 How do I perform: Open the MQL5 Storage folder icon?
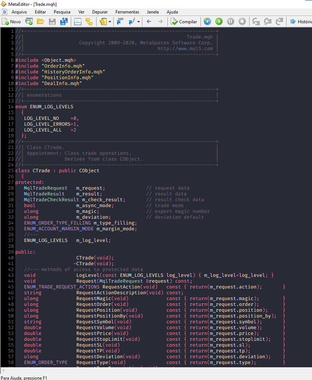click(89, 21)
